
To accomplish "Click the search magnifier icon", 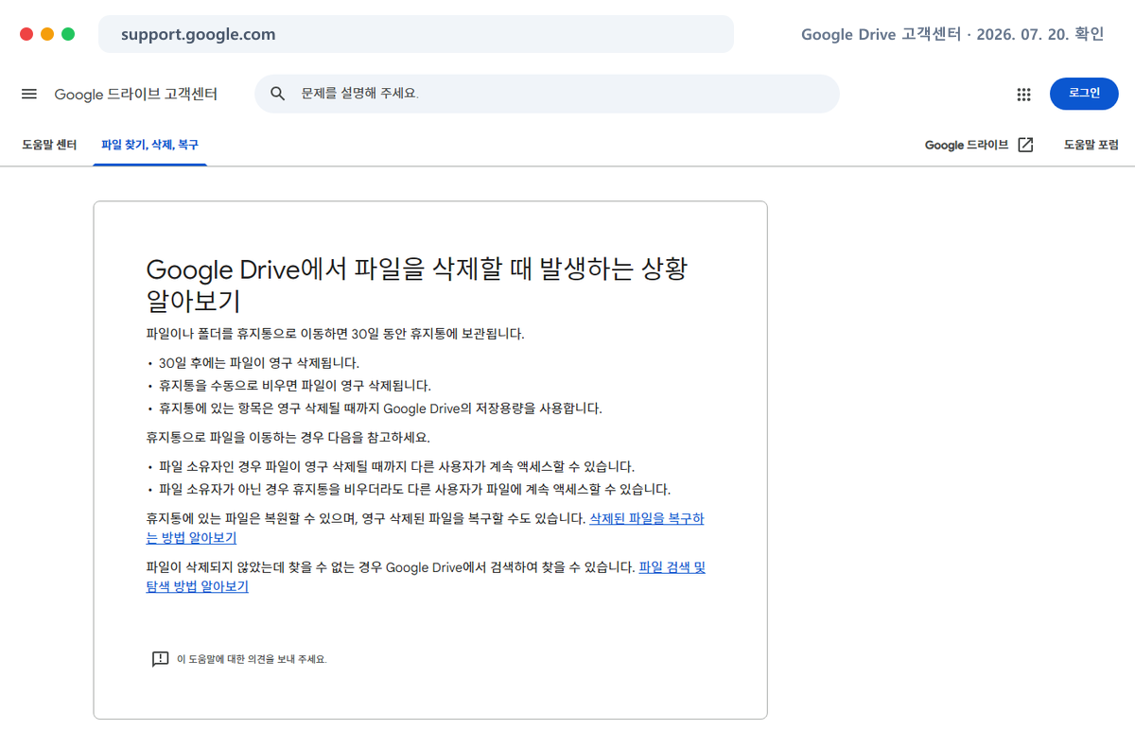I will [x=277, y=94].
